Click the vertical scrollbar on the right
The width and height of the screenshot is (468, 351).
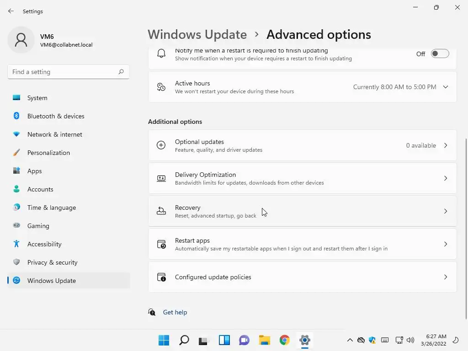pos(466,229)
